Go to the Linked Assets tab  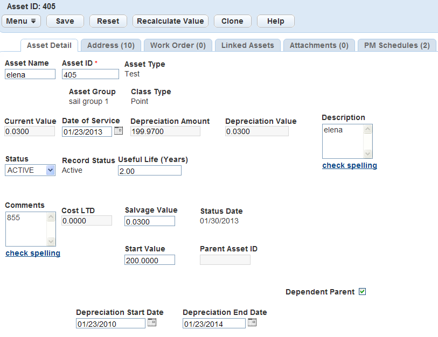[247, 46]
